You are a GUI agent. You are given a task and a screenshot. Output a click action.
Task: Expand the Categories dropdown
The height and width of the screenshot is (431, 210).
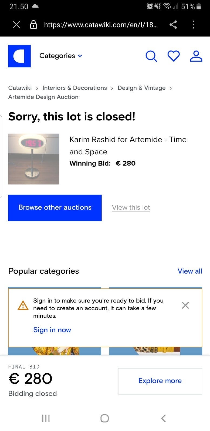[61, 56]
